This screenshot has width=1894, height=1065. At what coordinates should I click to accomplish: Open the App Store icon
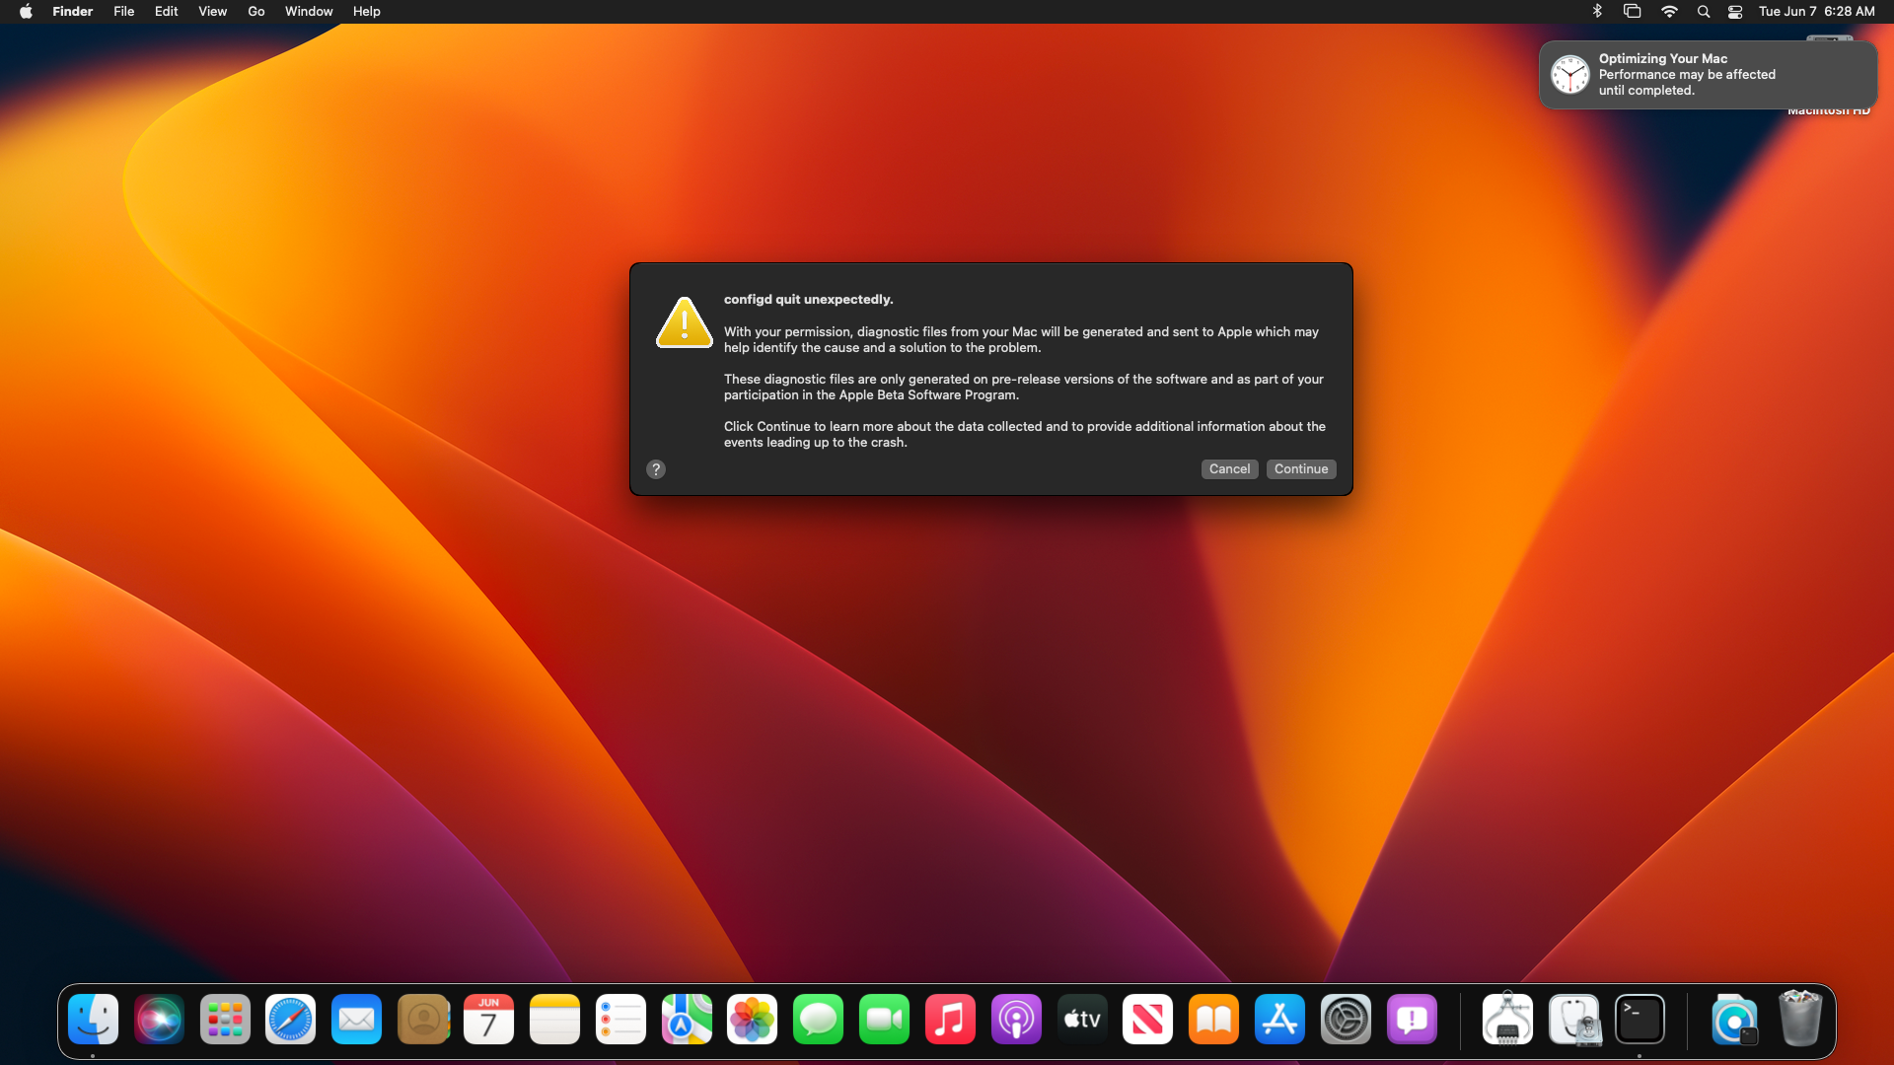point(1279,1020)
